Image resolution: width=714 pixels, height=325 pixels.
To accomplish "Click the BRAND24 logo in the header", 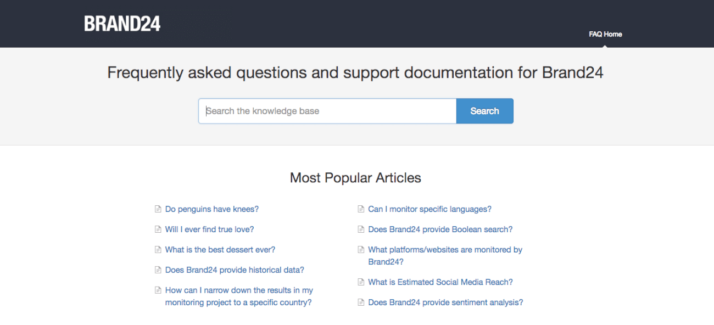I will [122, 24].
